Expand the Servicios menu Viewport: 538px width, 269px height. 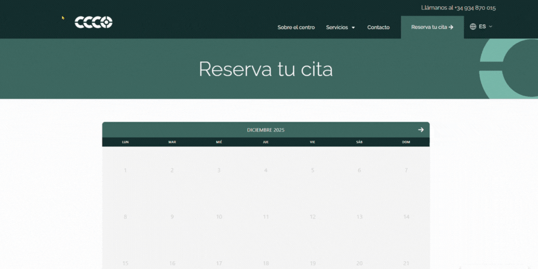340,28
